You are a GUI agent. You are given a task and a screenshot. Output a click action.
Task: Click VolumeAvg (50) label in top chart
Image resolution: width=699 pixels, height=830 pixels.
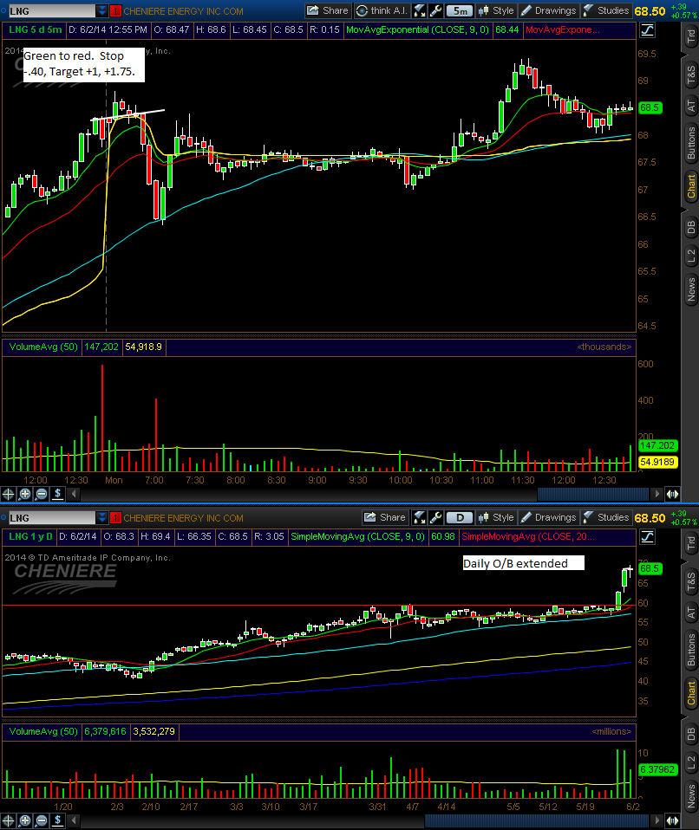click(42, 347)
